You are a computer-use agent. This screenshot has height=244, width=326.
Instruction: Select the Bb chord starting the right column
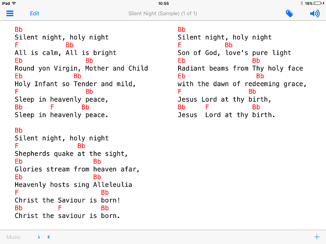pos(181,29)
